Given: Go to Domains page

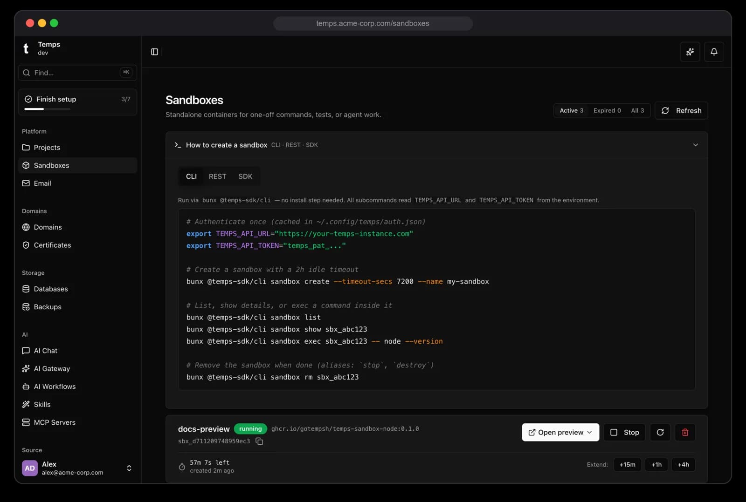Looking at the screenshot, I should point(77,227).
